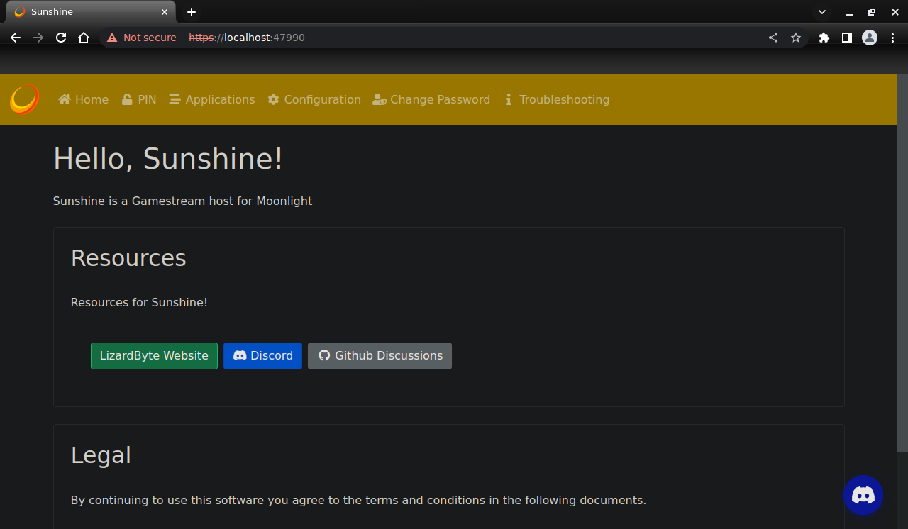The height and width of the screenshot is (529, 908).
Task: Click the 'Hello, Sunshine!' heading
Action: [x=168, y=158]
